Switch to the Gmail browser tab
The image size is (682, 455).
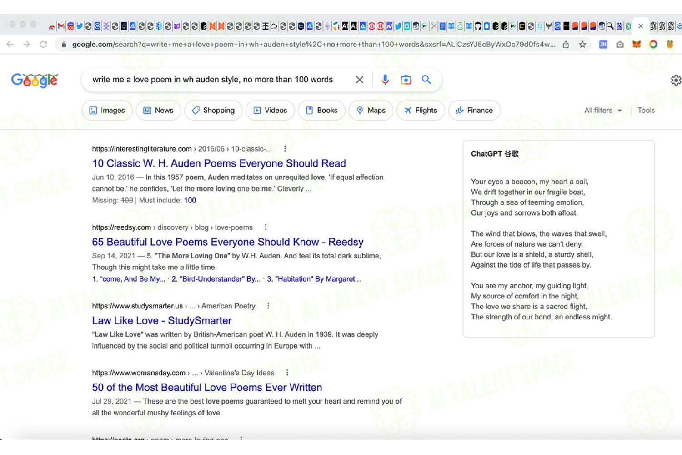point(61,26)
